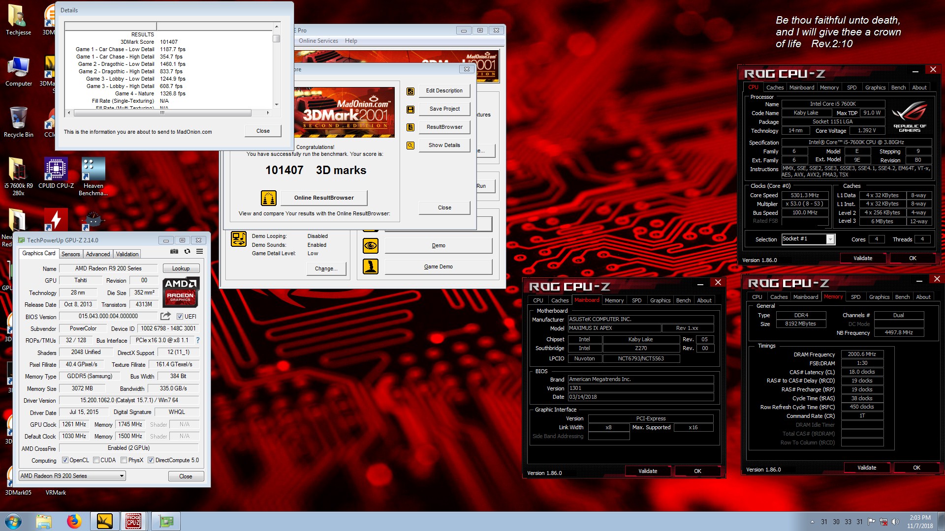The height and width of the screenshot is (531, 945).
Task: Click Validate in the CPU tab CPU-Z window
Action: coord(862,258)
